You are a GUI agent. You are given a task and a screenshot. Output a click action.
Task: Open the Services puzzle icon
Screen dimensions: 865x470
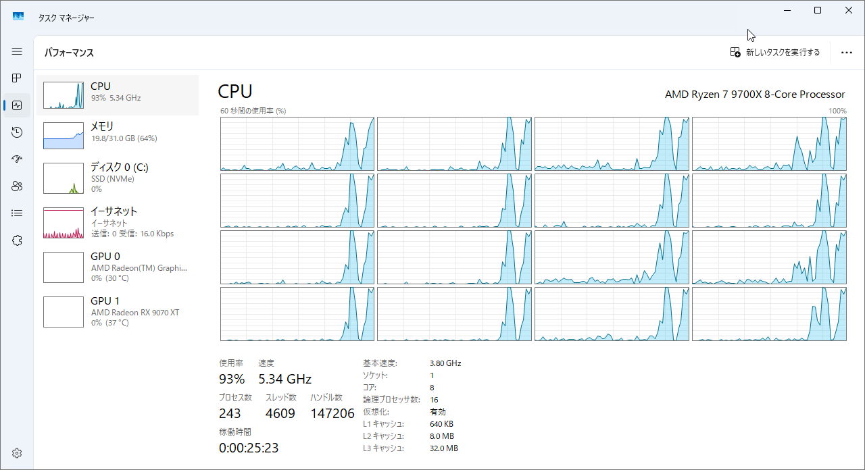(x=17, y=240)
